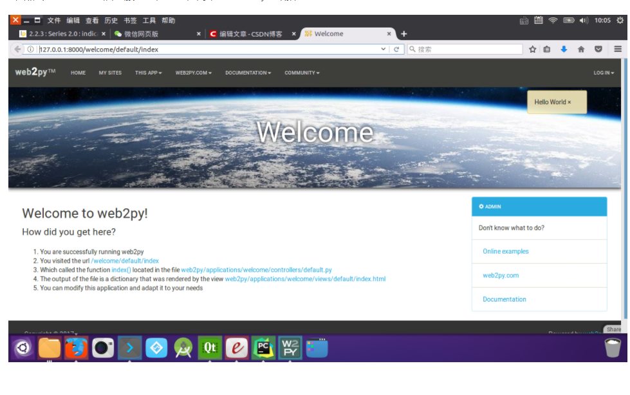This screenshot has height=395, width=630.
Task: Open the /welcome/default/index link
Action: pos(125,261)
